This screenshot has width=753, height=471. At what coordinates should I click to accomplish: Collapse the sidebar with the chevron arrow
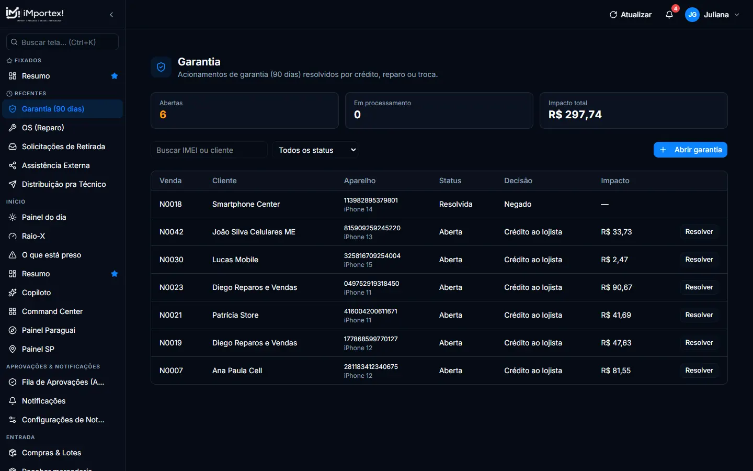111,15
